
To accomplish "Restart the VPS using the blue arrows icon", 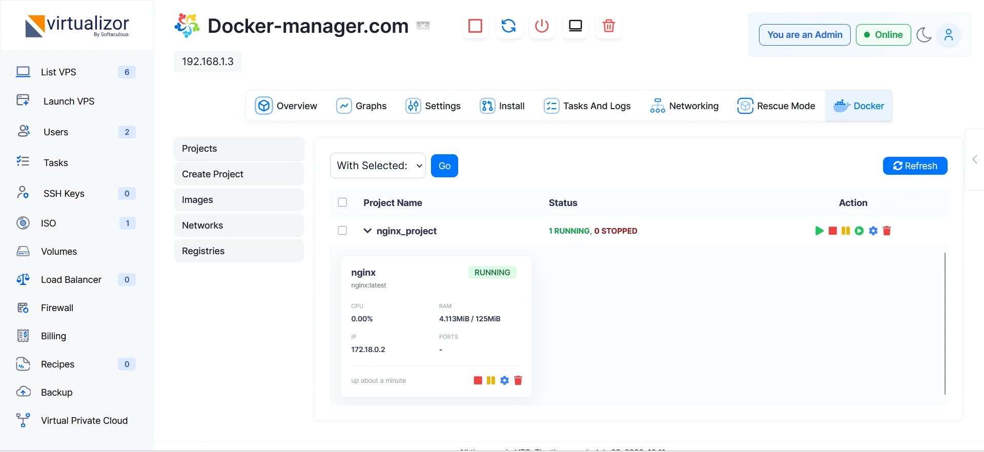I will [508, 26].
